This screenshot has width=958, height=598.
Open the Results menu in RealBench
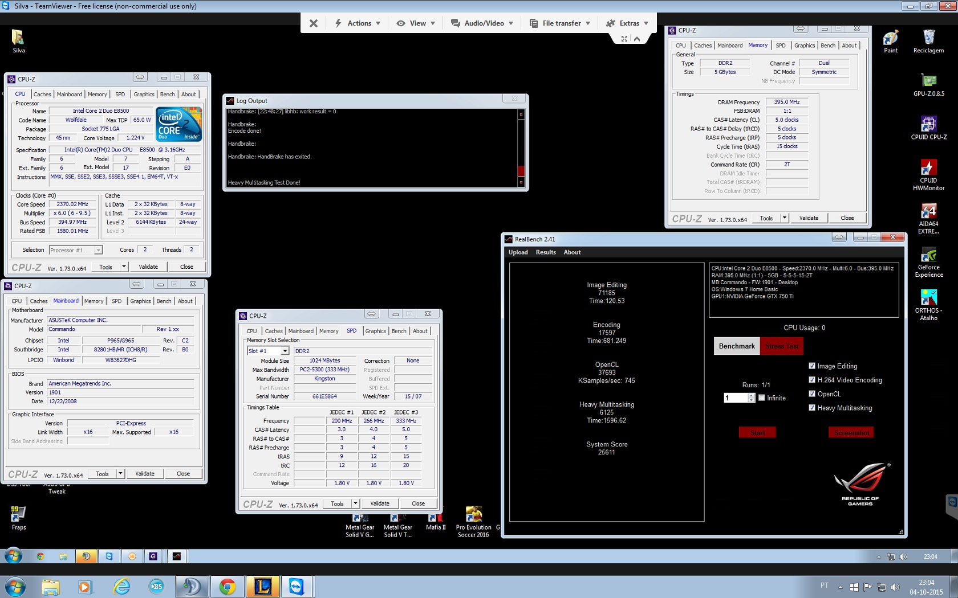(546, 252)
